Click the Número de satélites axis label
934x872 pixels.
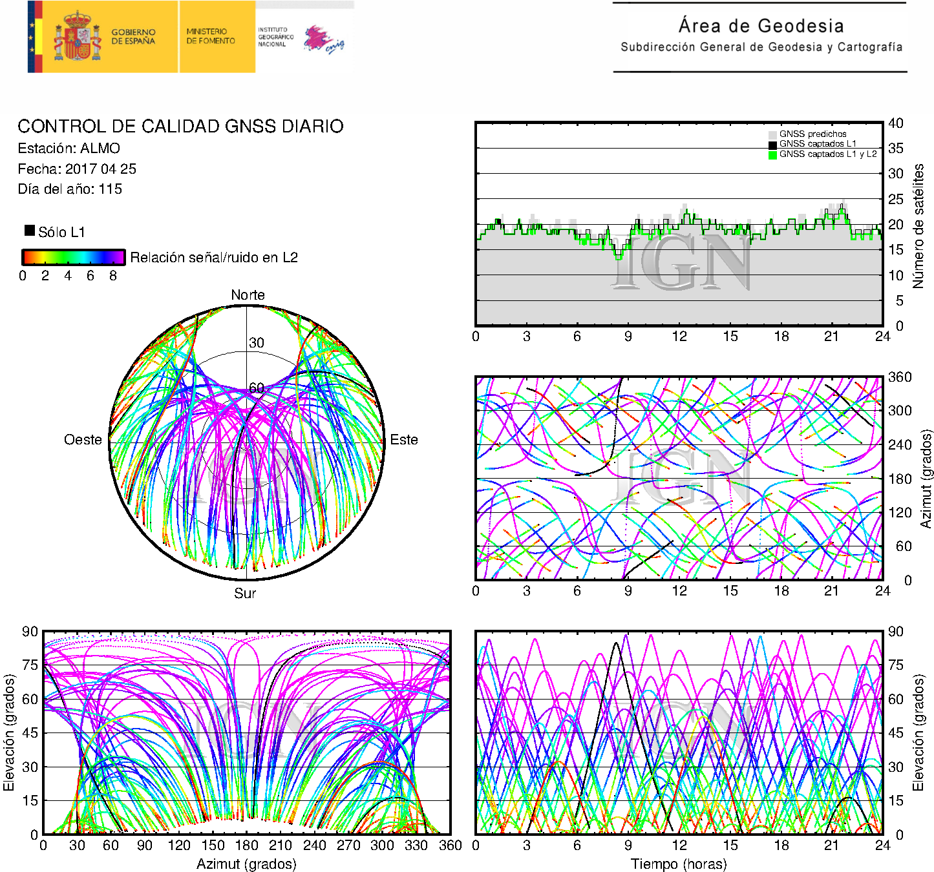pyautogui.click(x=918, y=225)
